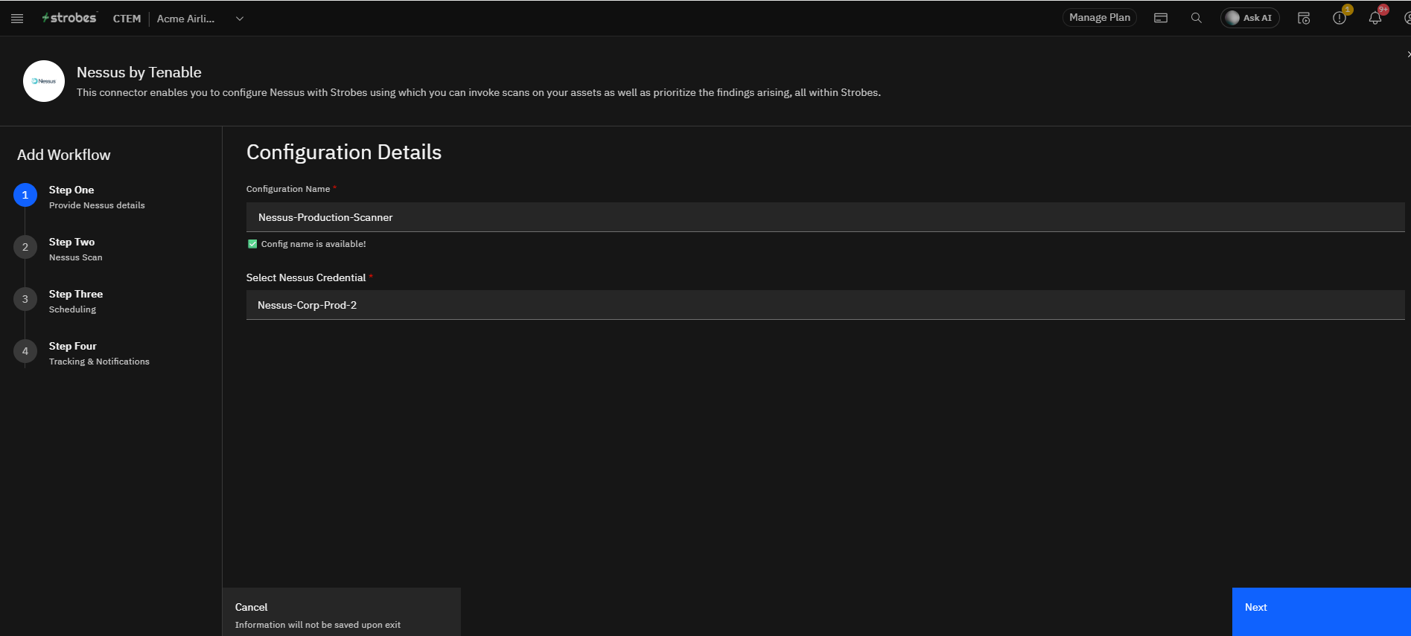1411x636 pixels.
Task: Click the Configuration Name input field
Action: click(x=825, y=217)
